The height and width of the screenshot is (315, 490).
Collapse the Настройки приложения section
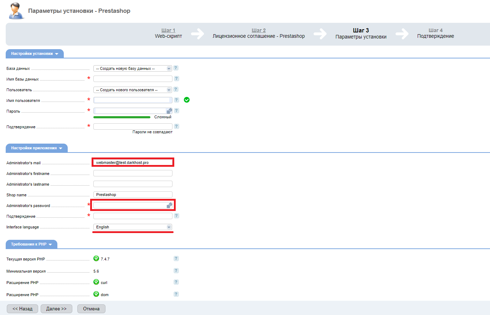click(37, 148)
